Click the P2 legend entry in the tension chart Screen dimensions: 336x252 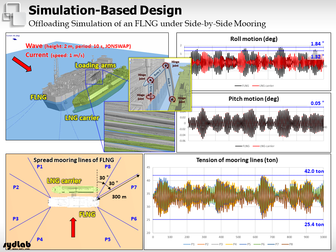point(203,244)
